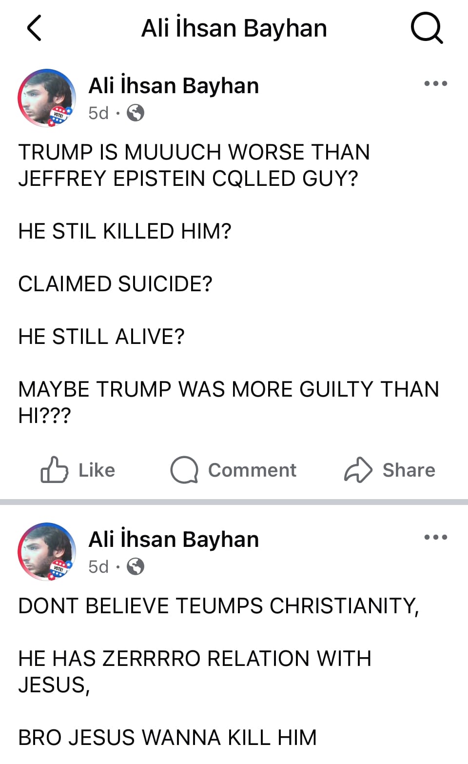
Task: Open the second post's author name link
Action: (x=174, y=540)
